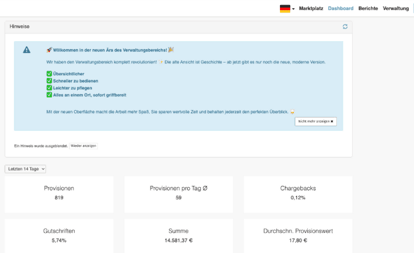This screenshot has height=253, width=414.
Task: Click the Summe stat card
Action: coord(178,235)
